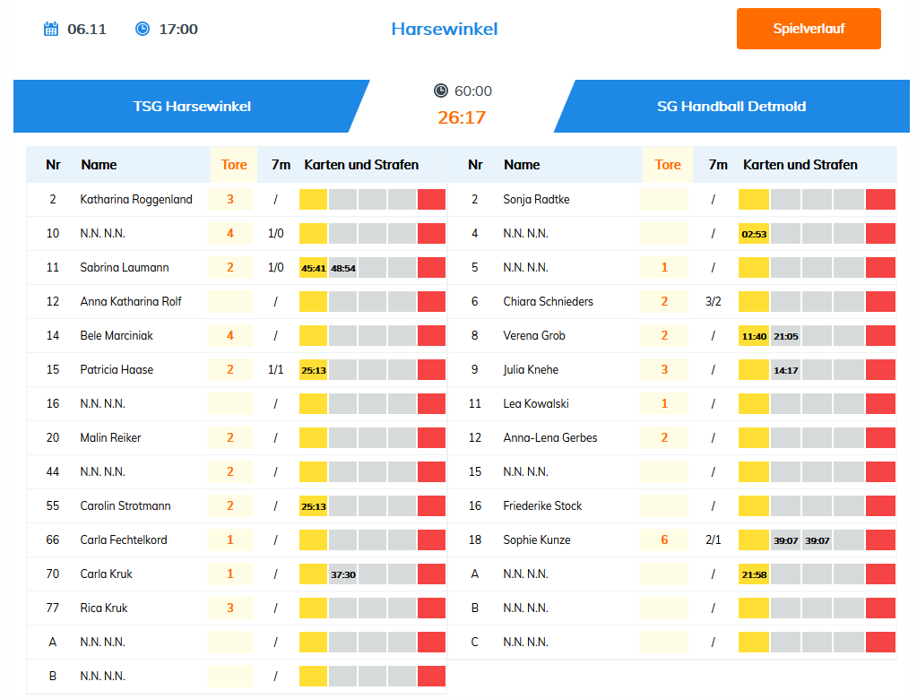This screenshot has width=917, height=699.
Task: Open the Harsewinkel venue title link
Action: (x=444, y=29)
